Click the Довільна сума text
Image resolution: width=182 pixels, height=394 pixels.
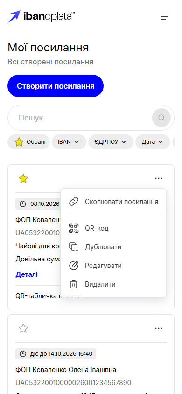click(x=38, y=259)
